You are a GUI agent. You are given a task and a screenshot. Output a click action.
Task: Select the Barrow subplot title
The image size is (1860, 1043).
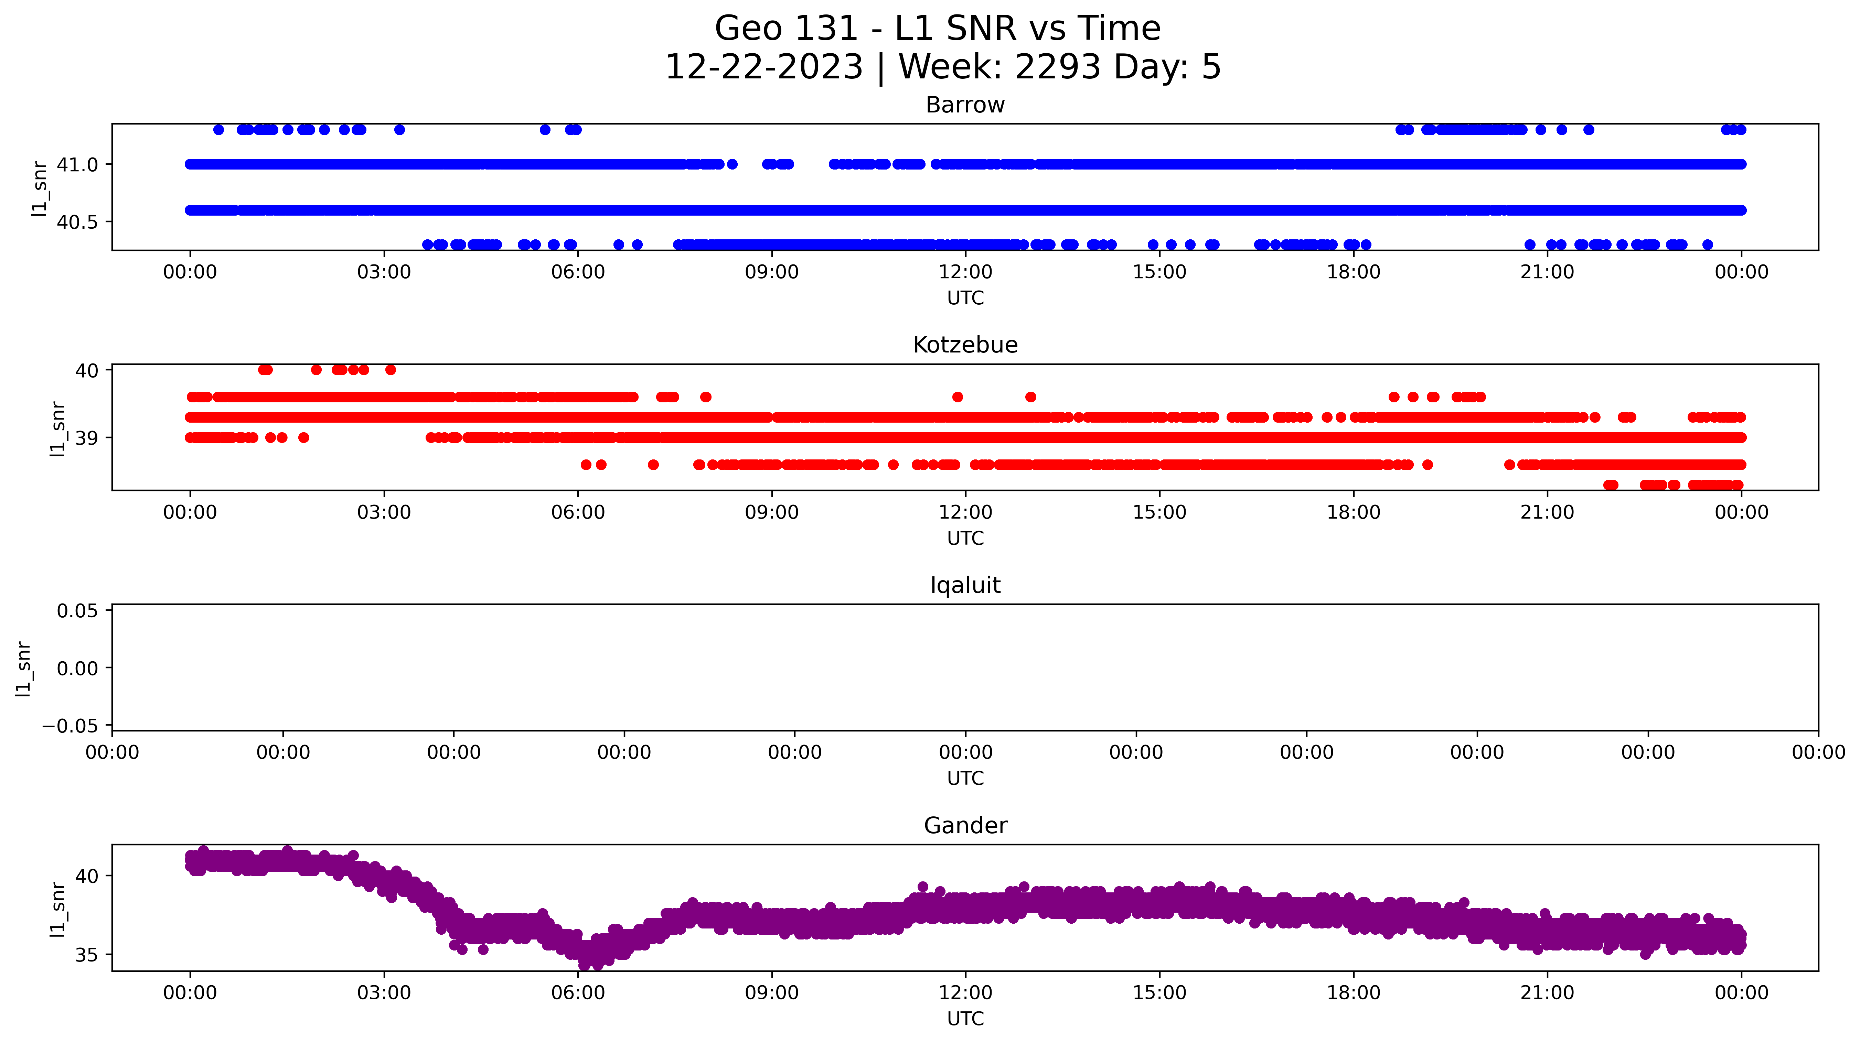965,105
